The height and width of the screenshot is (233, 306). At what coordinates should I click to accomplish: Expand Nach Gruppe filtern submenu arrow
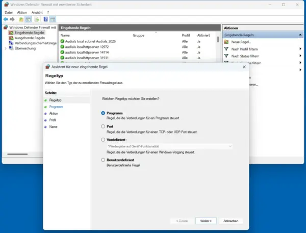(x=300, y=63)
